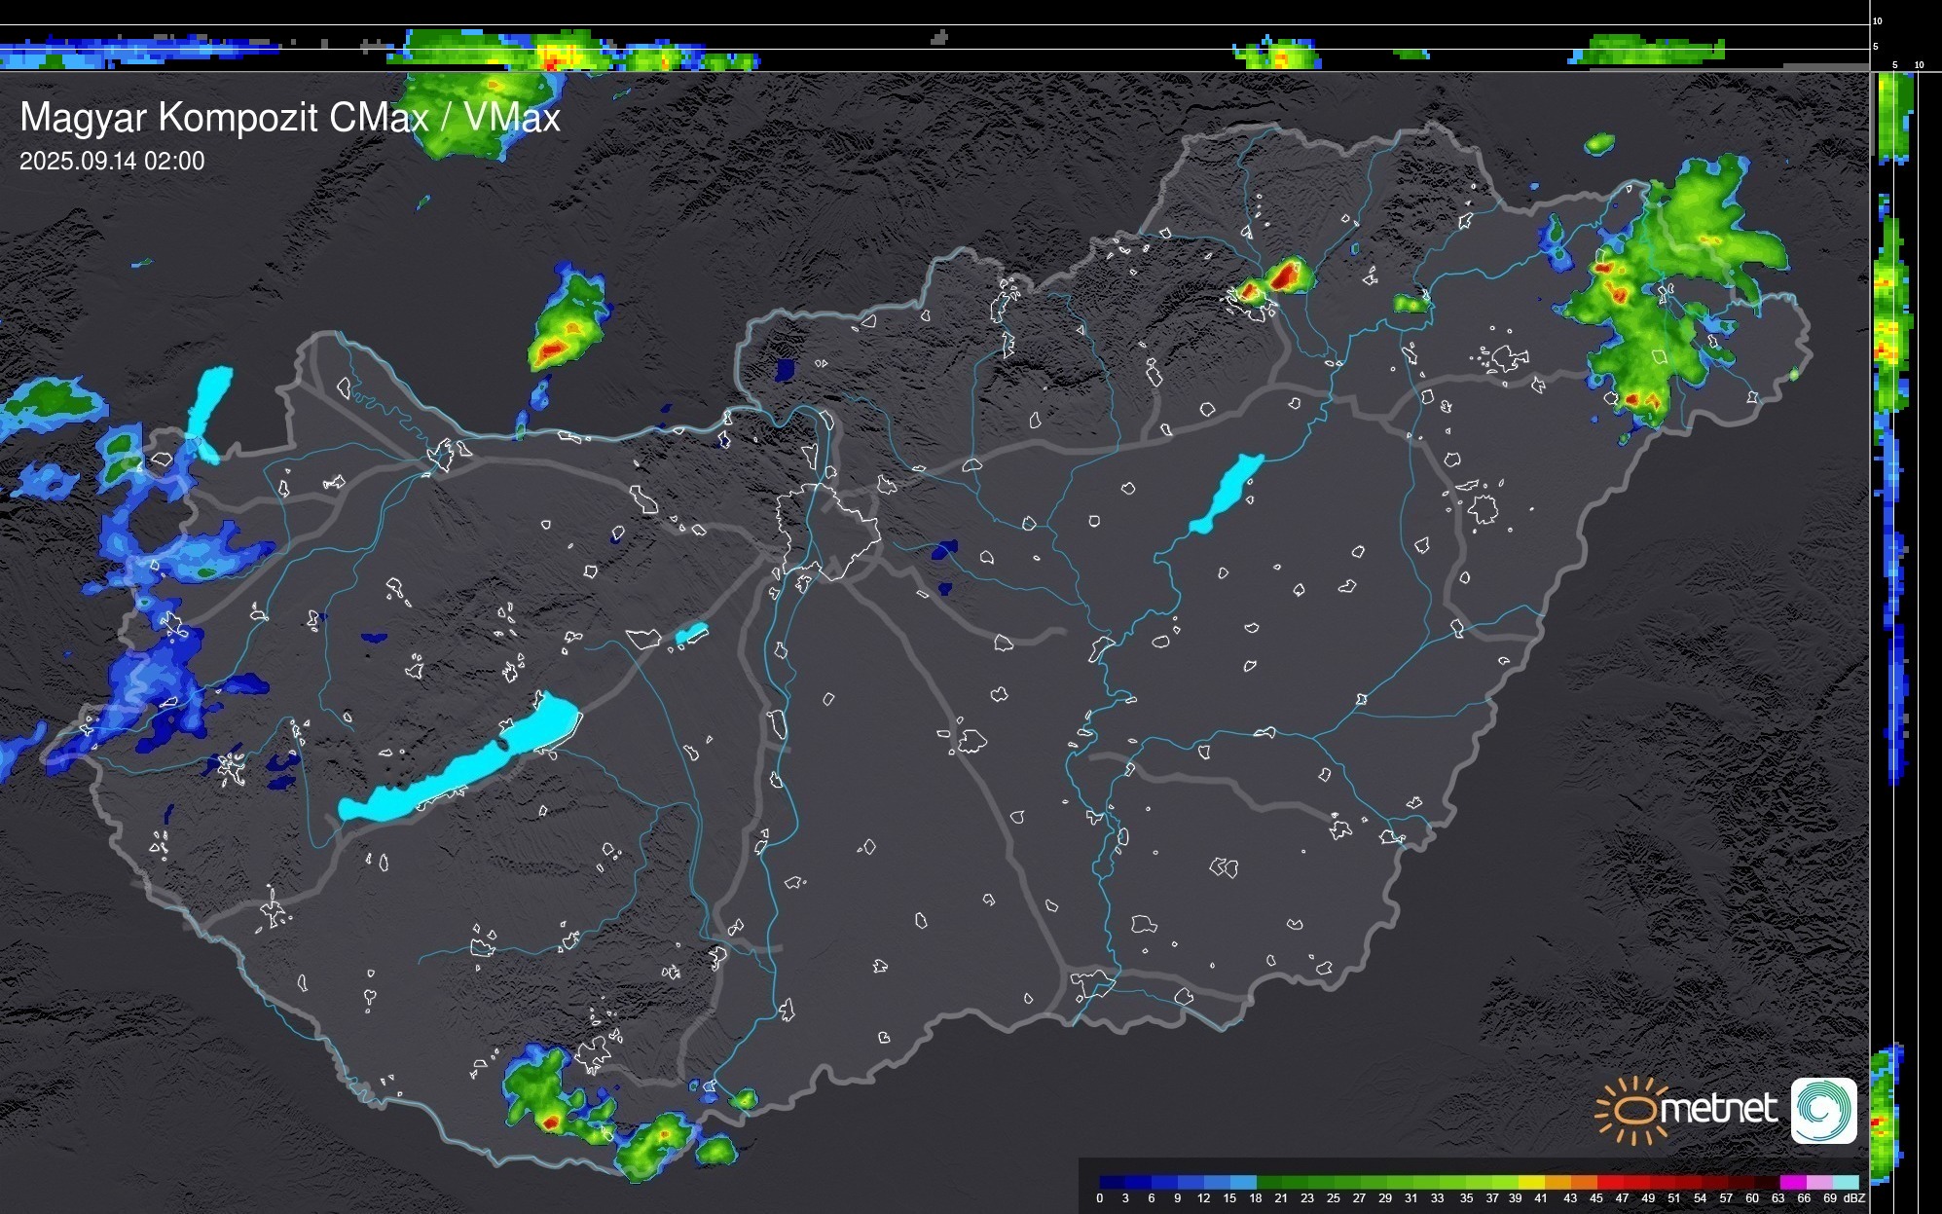Click the top horizontal VMax profile strip

click(x=934, y=49)
